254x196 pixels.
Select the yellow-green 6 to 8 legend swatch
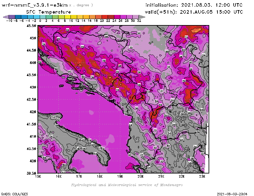(61, 17)
